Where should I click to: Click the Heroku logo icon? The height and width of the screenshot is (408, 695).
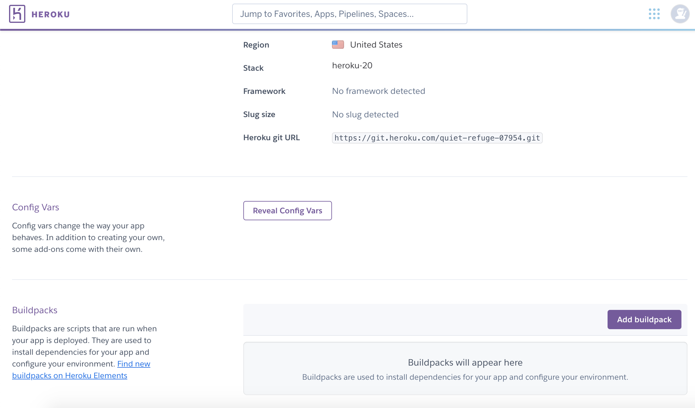(x=17, y=14)
